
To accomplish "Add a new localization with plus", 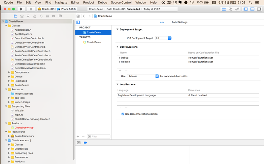I will point(120,108).
